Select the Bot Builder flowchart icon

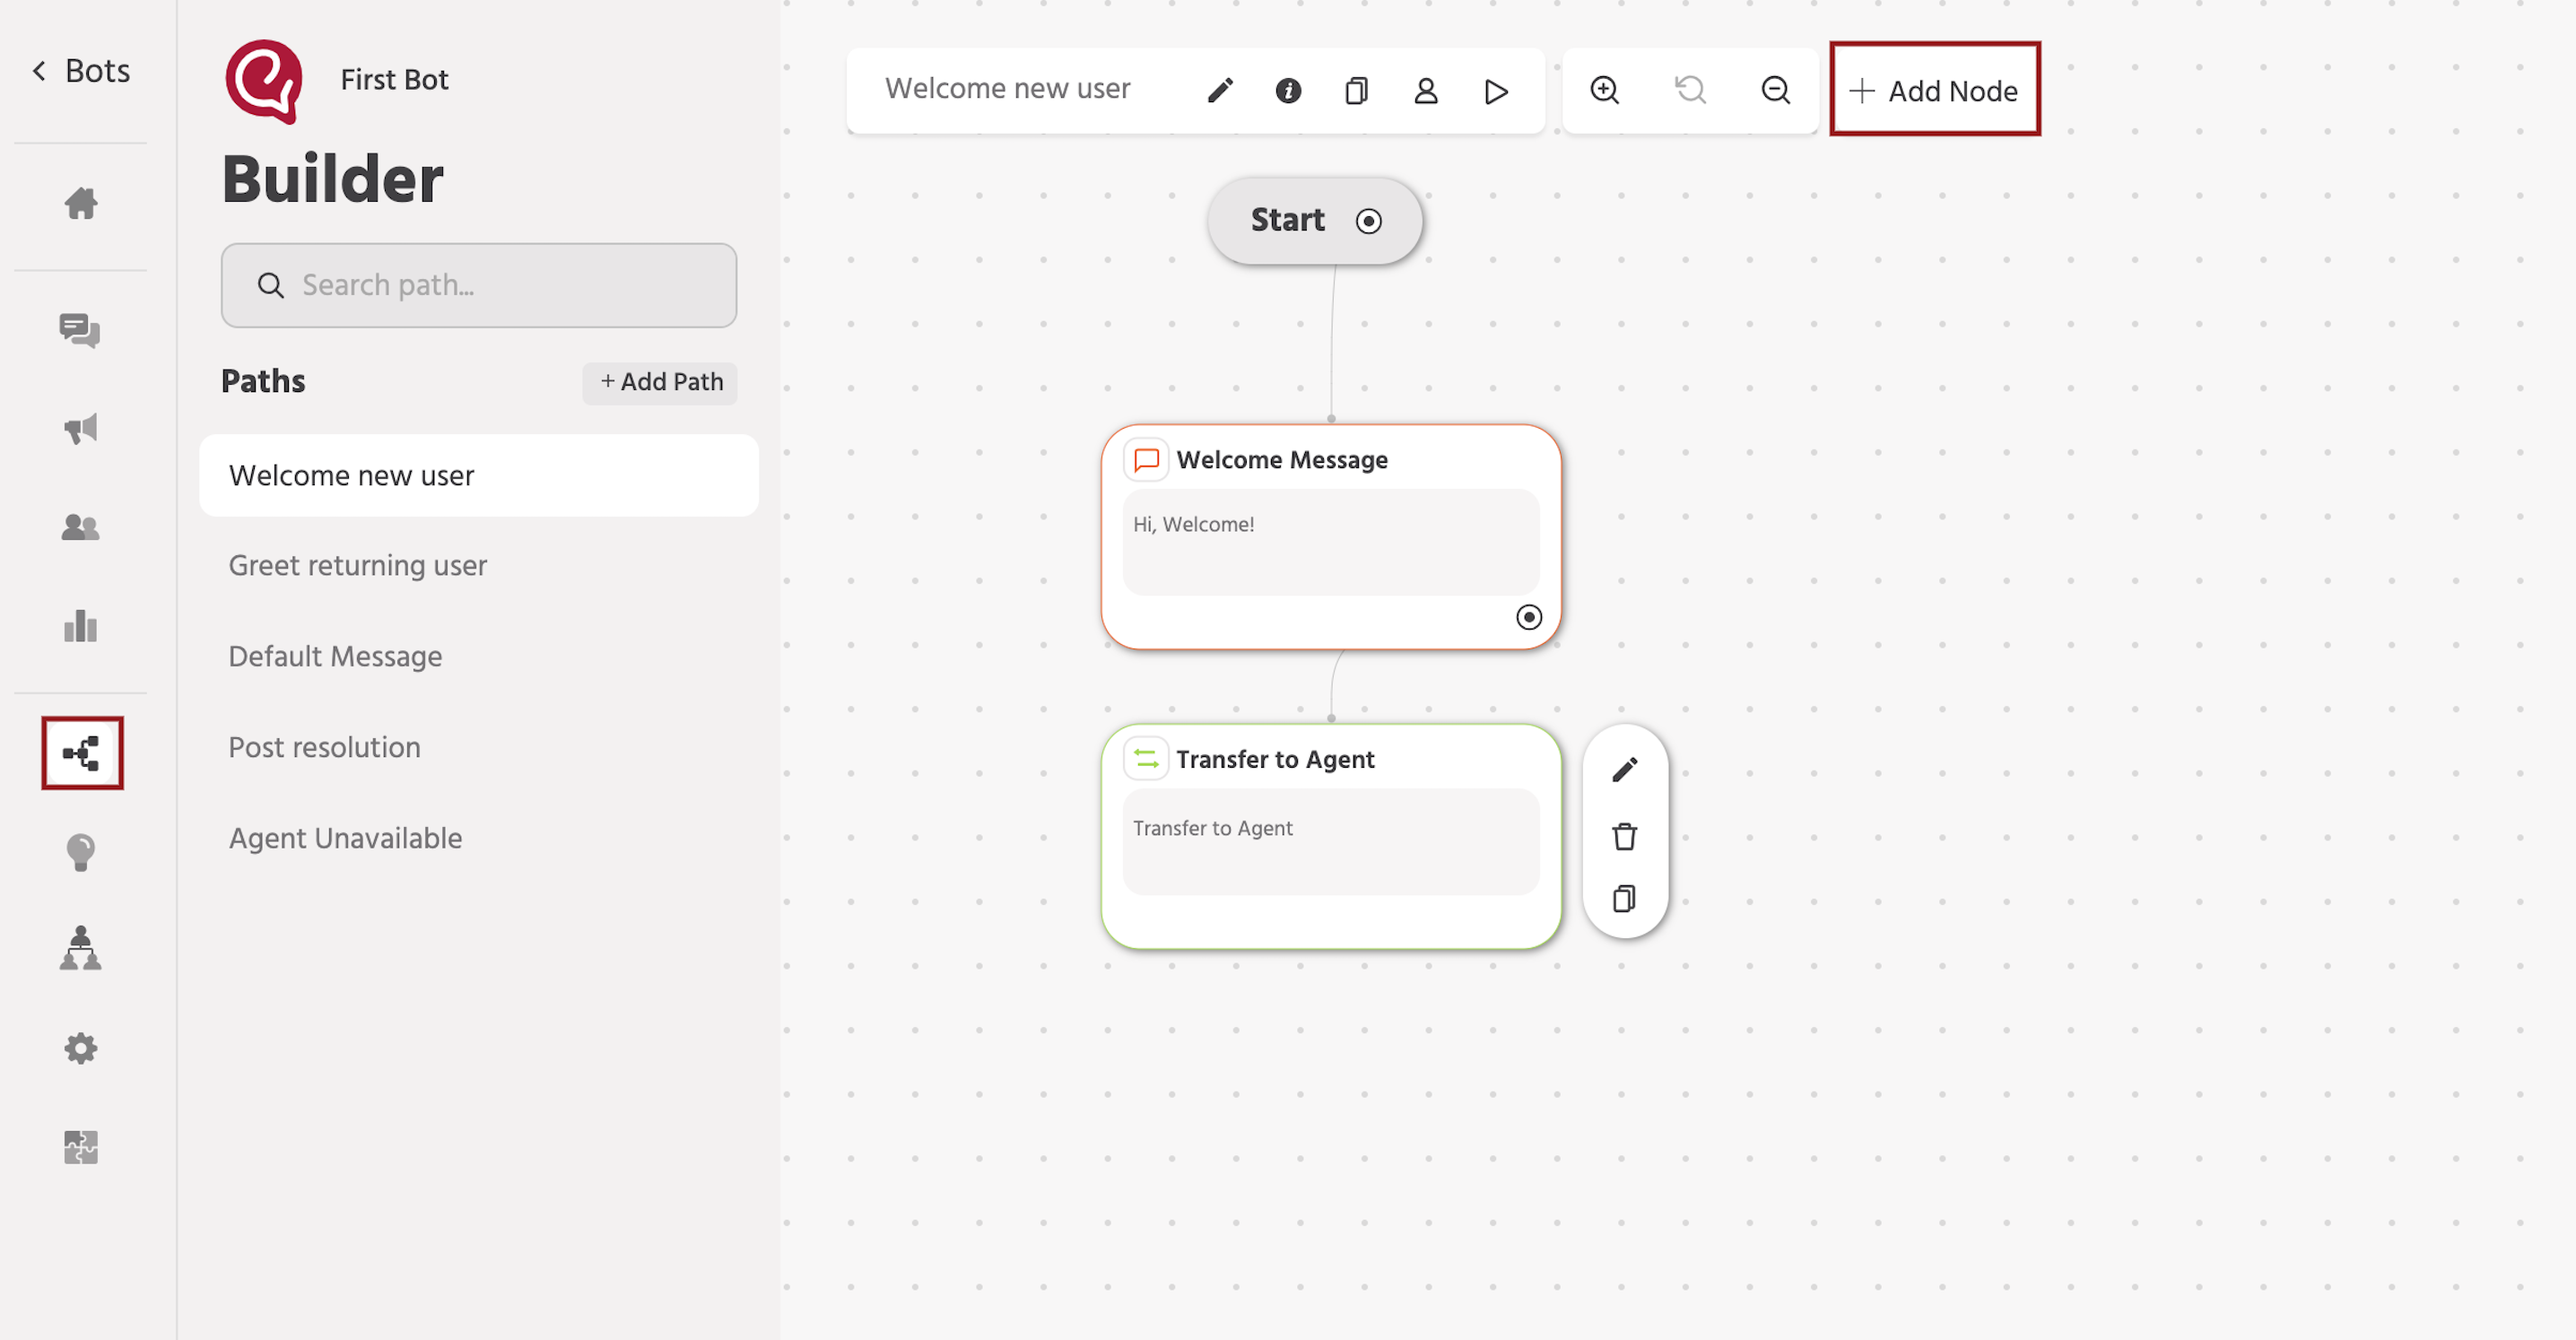(x=82, y=753)
